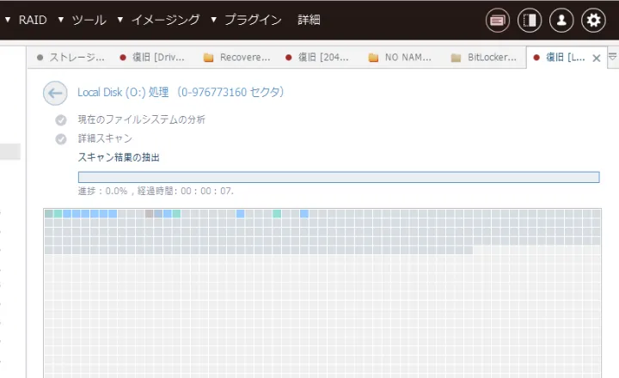Select the 復旧 [204... tab

point(317,58)
